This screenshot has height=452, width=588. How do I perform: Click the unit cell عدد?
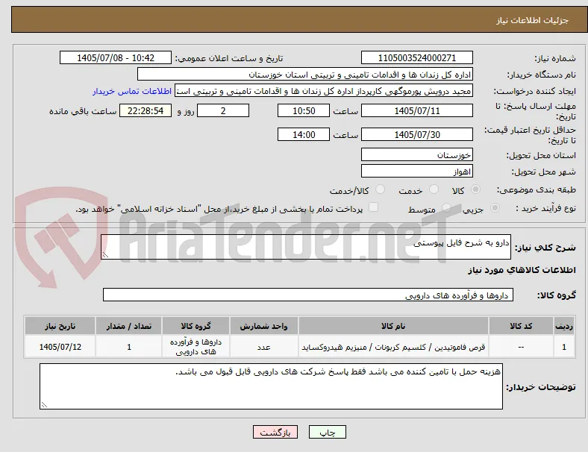coord(264,347)
